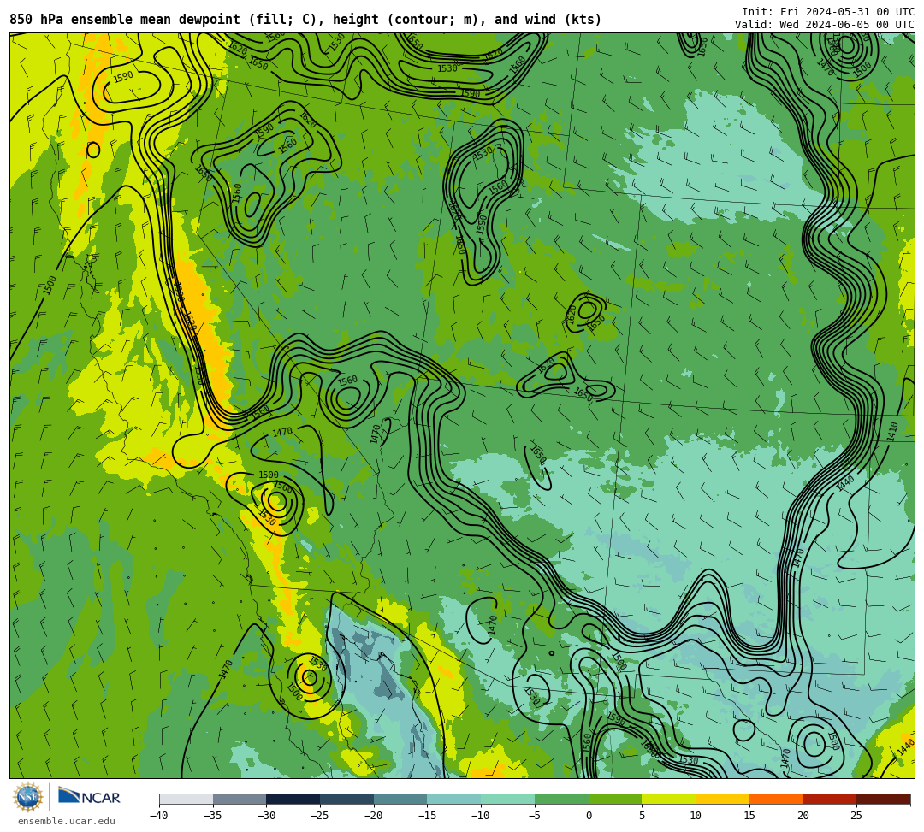Viewport: 924px width, 832px height.
Task: Click the NCAR logo
Action: pyautogui.click(x=89, y=797)
